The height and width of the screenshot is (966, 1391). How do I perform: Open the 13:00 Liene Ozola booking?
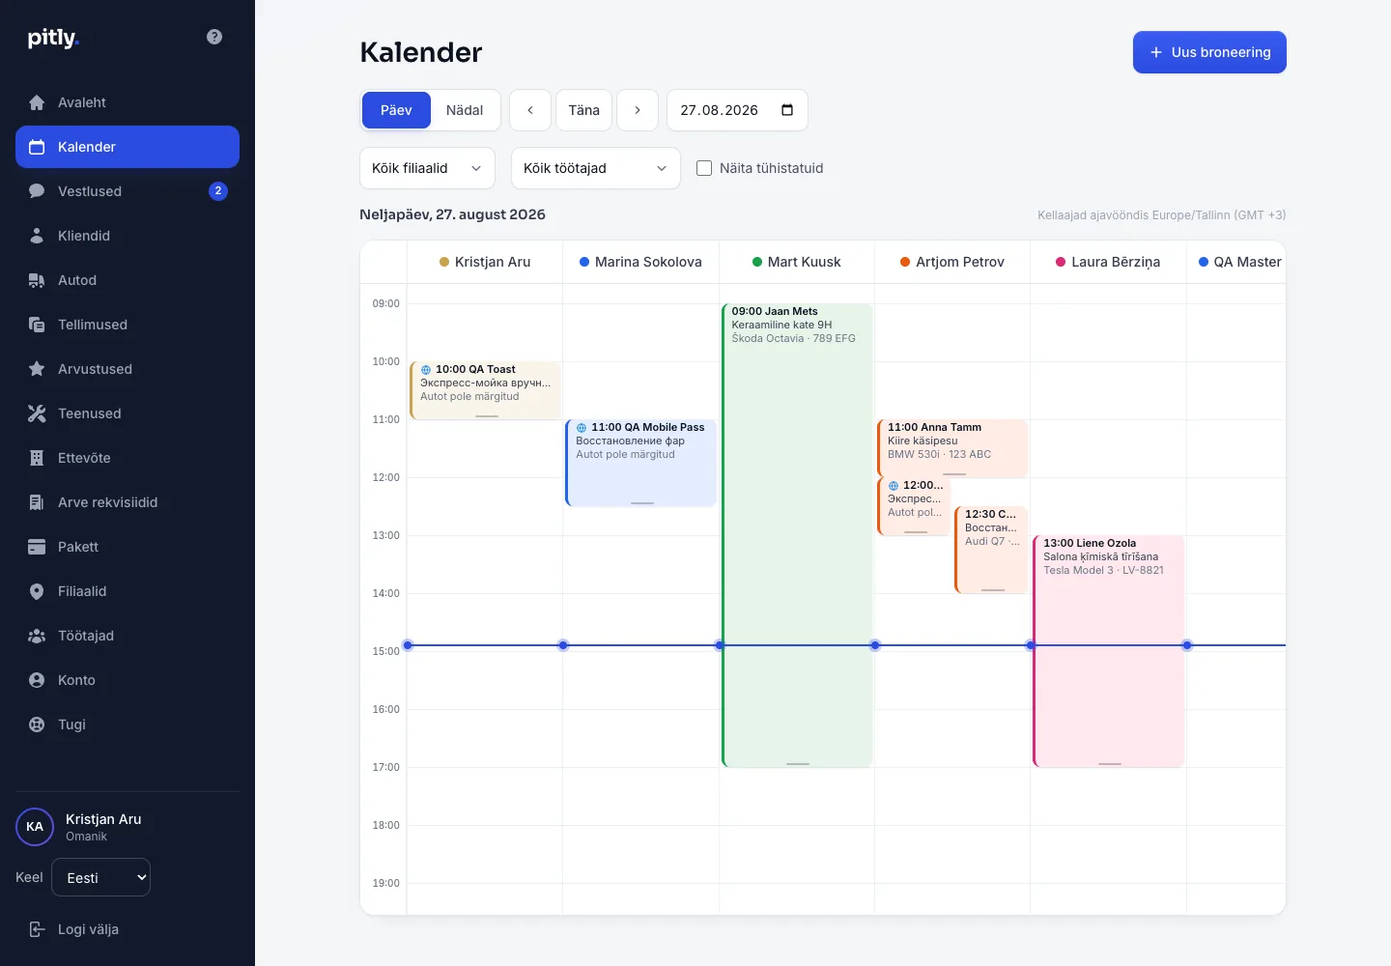click(x=1108, y=651)
